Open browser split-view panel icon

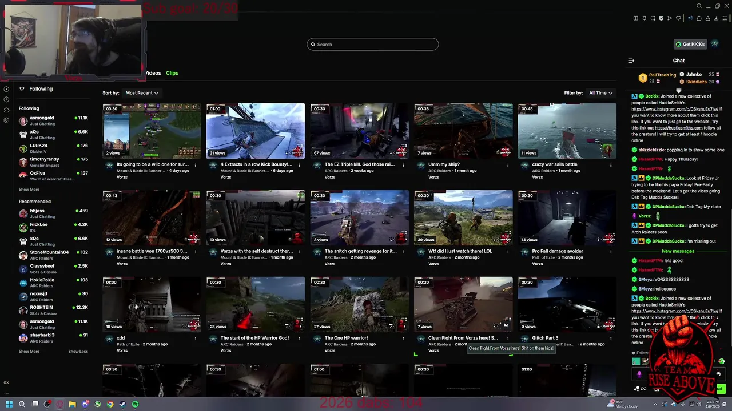(636, 18)
